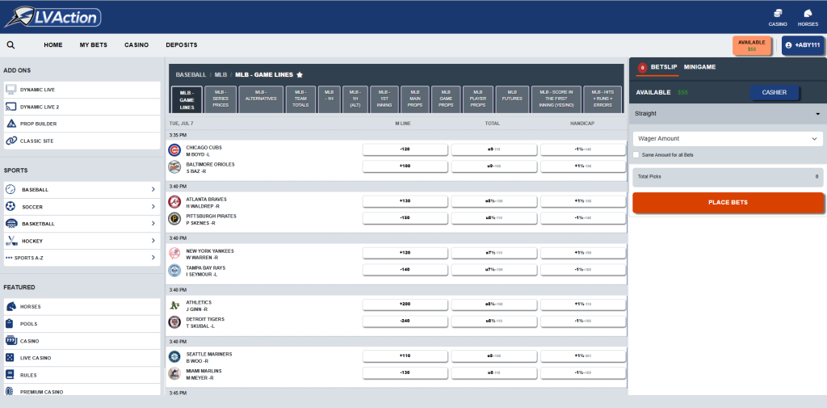827x408 pixels.
Task: Open the Live Casino dice icon
Action: [x=10, y=358]
